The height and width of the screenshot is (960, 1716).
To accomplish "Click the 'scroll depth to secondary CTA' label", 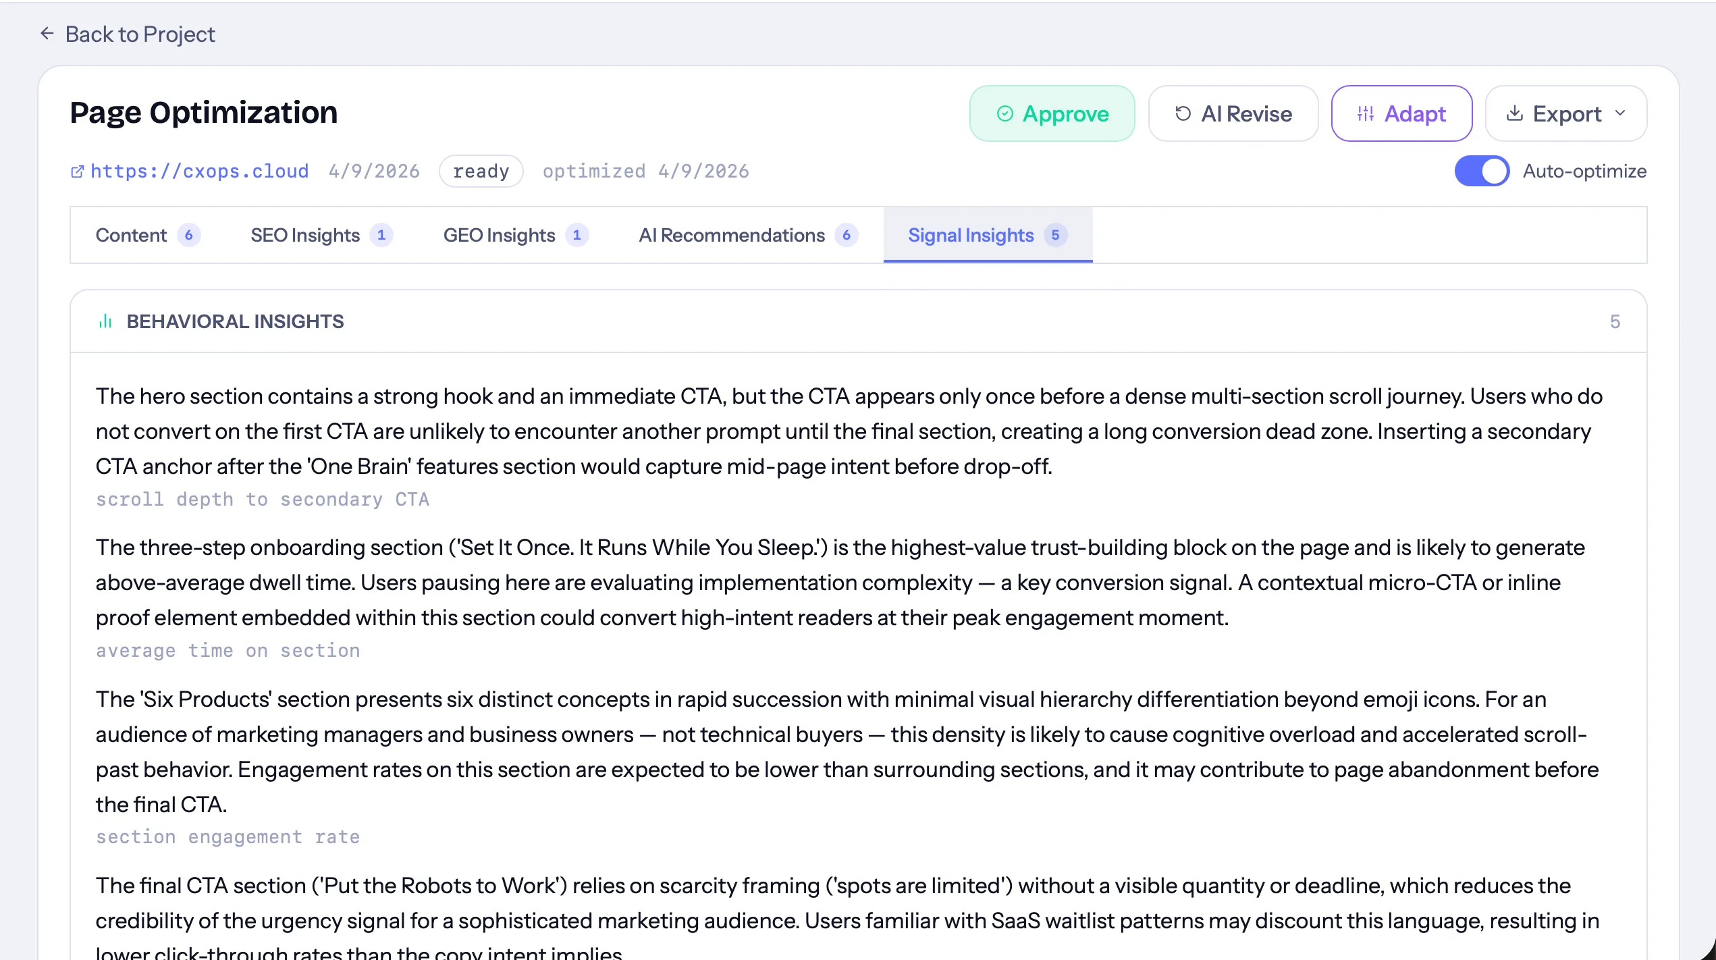I will coord(263,499).
